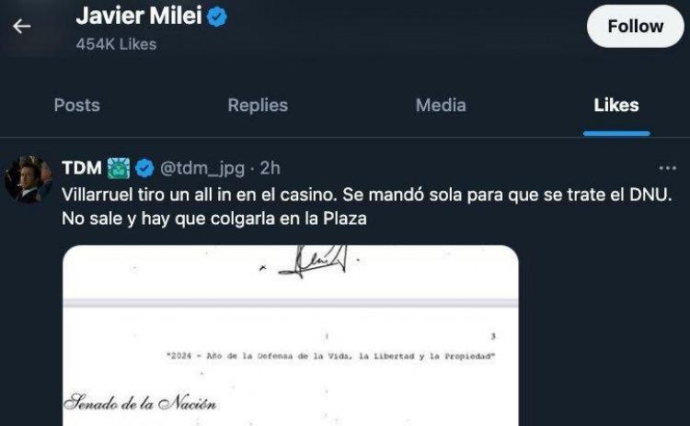Click the Statue of Liberty emoji beside TDM
Image resolution: width=690 pixels, height=426 pixels.
(120, 168)
